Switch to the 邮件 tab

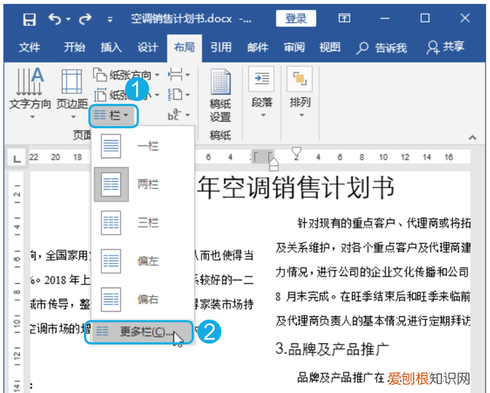pos(258,47)
